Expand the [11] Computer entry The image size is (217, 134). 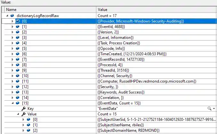[12, 81]
